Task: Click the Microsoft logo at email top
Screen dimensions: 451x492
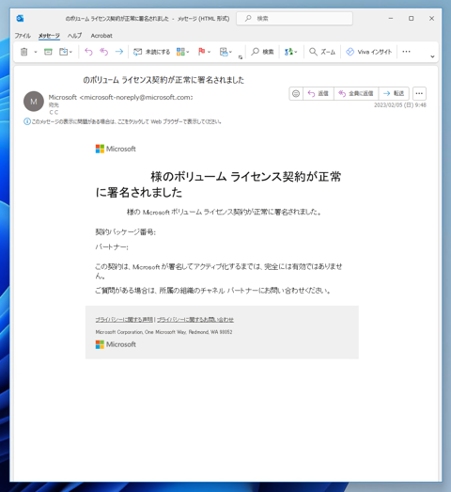Action: [x=116, y=149]
